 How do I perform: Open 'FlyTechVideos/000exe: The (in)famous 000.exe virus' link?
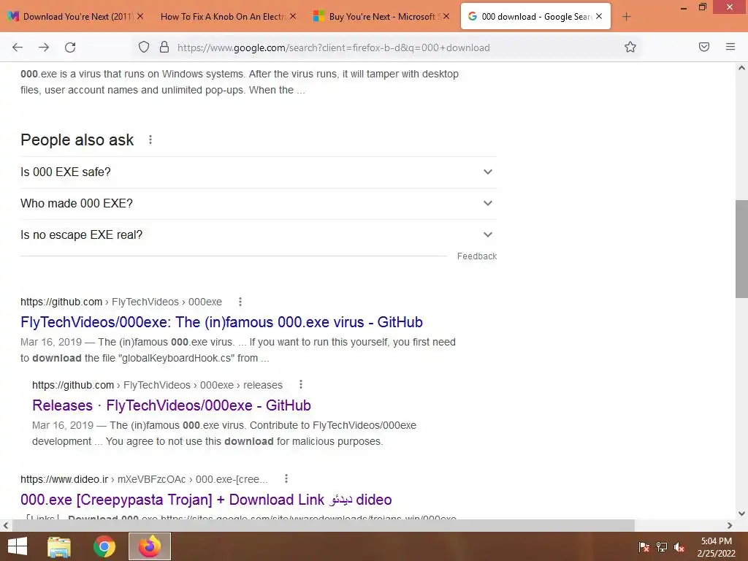point(221,322)
